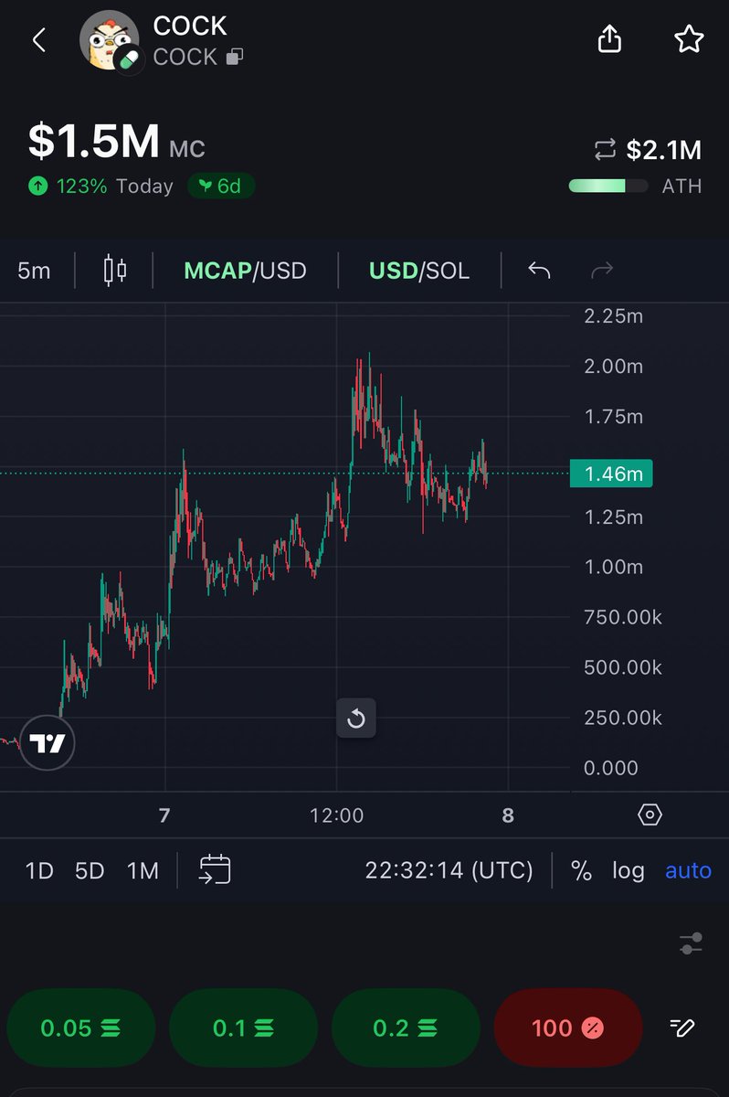Click the 123% Today change indicator
Image resolution: width=729 pixels, height=1097 pixels.
100,186
